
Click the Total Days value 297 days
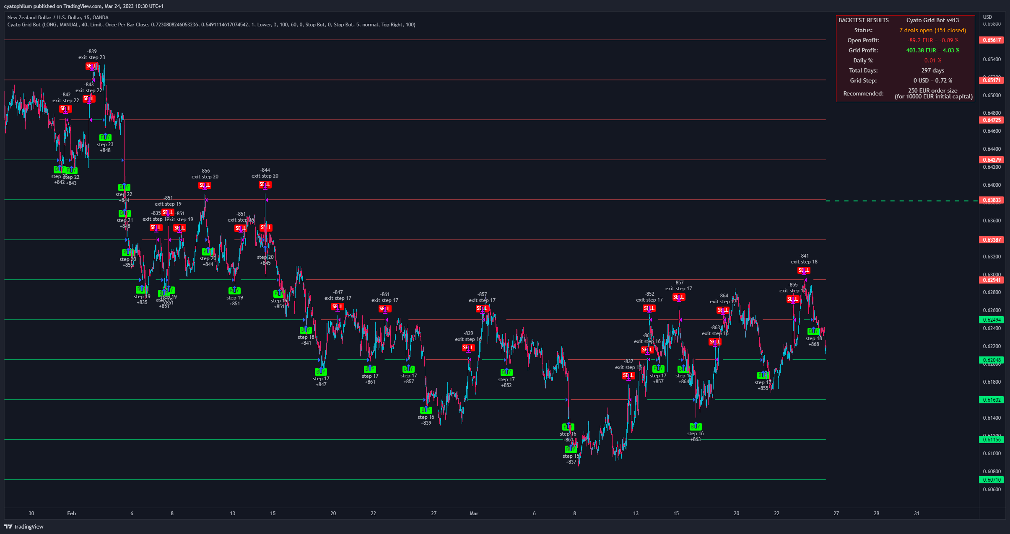(932, 70)
